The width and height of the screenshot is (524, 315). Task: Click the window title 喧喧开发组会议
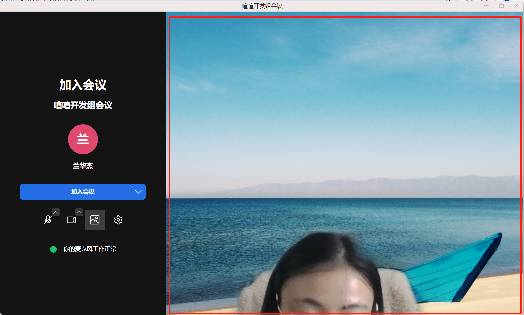click(262, 6)
